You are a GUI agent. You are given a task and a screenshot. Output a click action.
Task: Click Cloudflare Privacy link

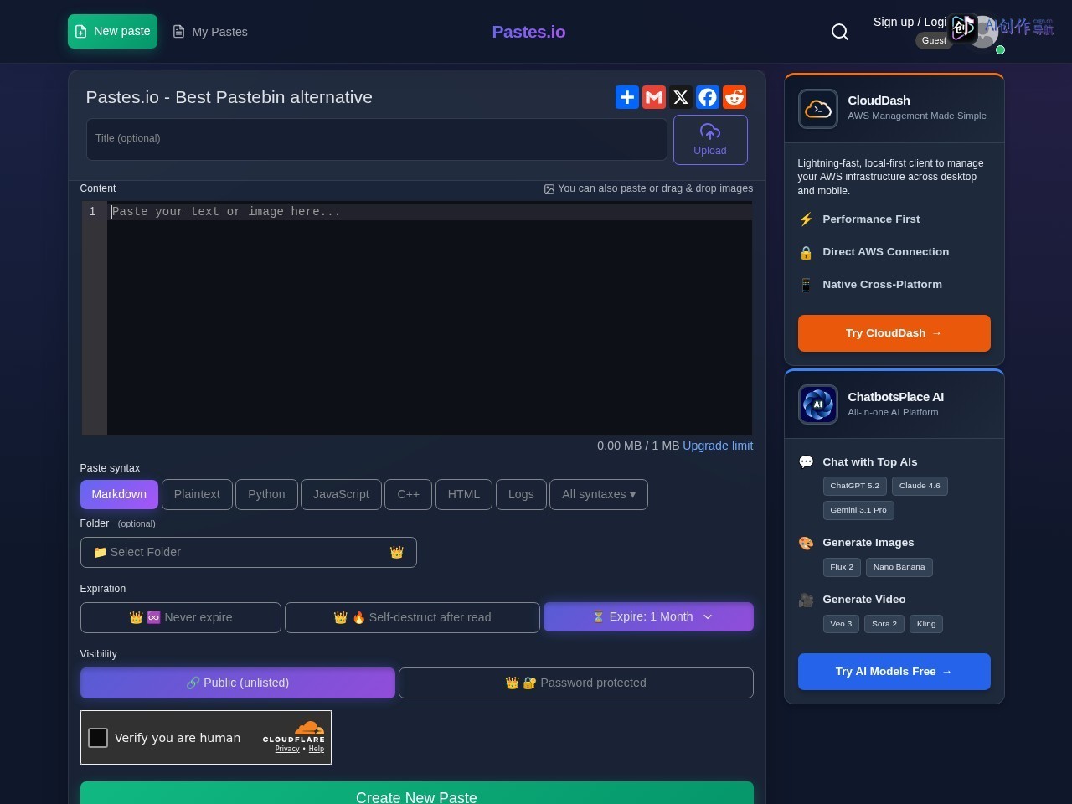(287, 749)
